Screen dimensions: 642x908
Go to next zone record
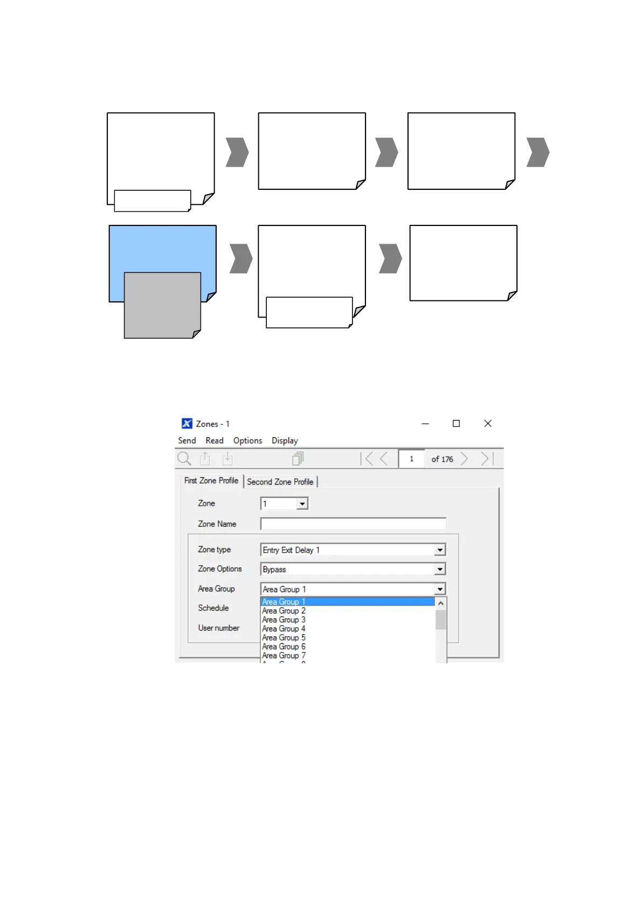[x=464, y=459]
